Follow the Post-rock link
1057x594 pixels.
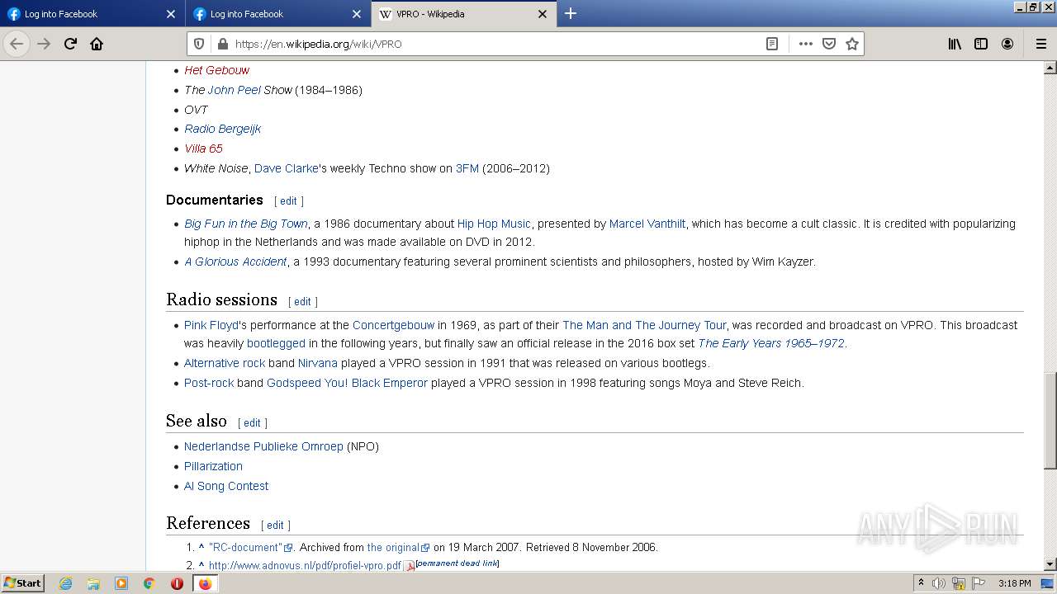coord(209,383)
